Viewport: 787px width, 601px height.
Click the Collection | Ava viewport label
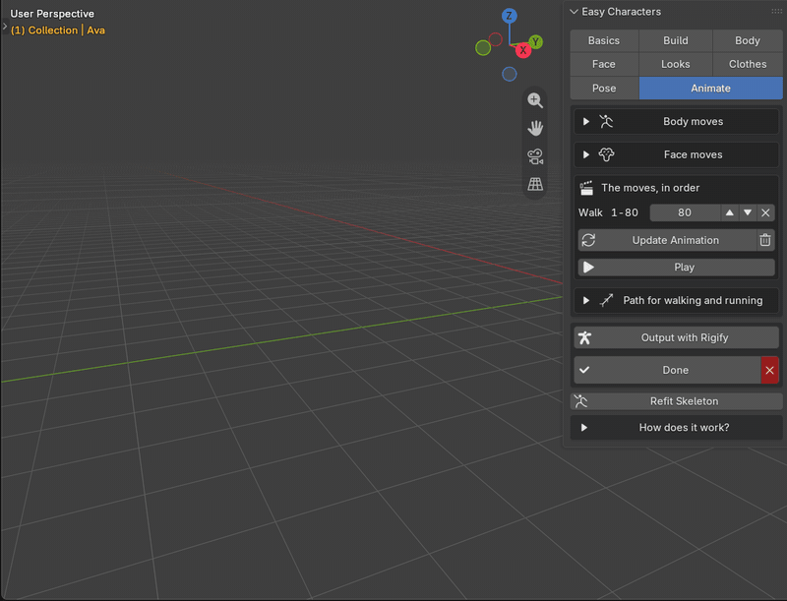pos(58,30)
